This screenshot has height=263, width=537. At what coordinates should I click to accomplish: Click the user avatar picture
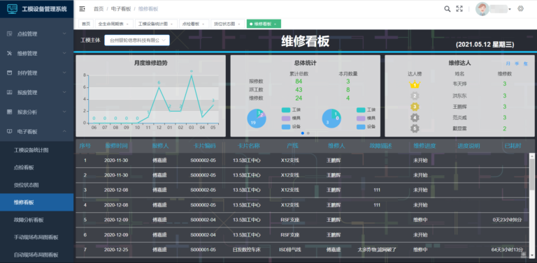coord(482,9)
